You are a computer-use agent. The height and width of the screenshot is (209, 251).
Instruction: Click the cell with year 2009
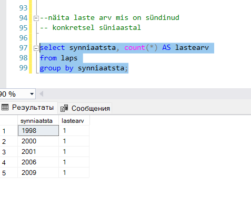[x=38, y=173]
